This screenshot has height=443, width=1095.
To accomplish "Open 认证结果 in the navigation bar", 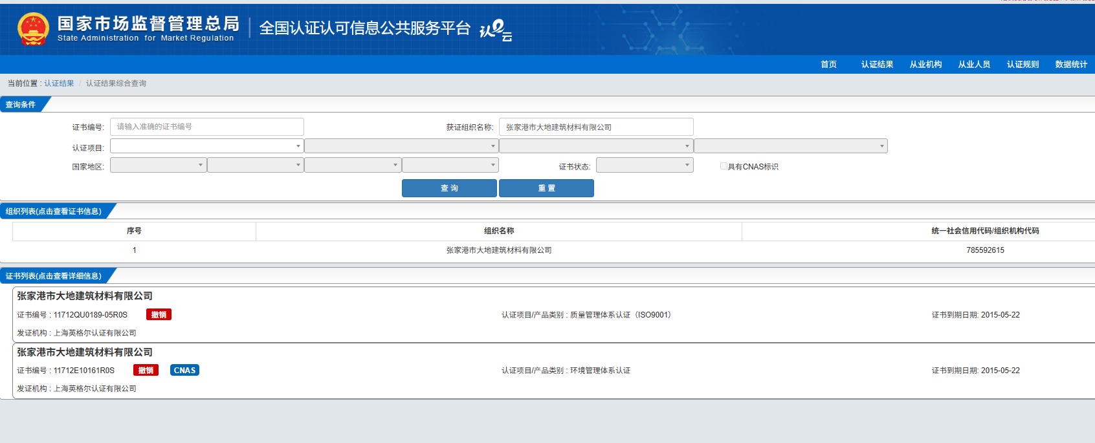I will click(x=877, y=65).
